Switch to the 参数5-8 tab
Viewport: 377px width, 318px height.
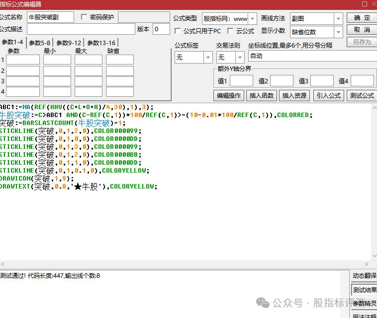pos(40,43)
